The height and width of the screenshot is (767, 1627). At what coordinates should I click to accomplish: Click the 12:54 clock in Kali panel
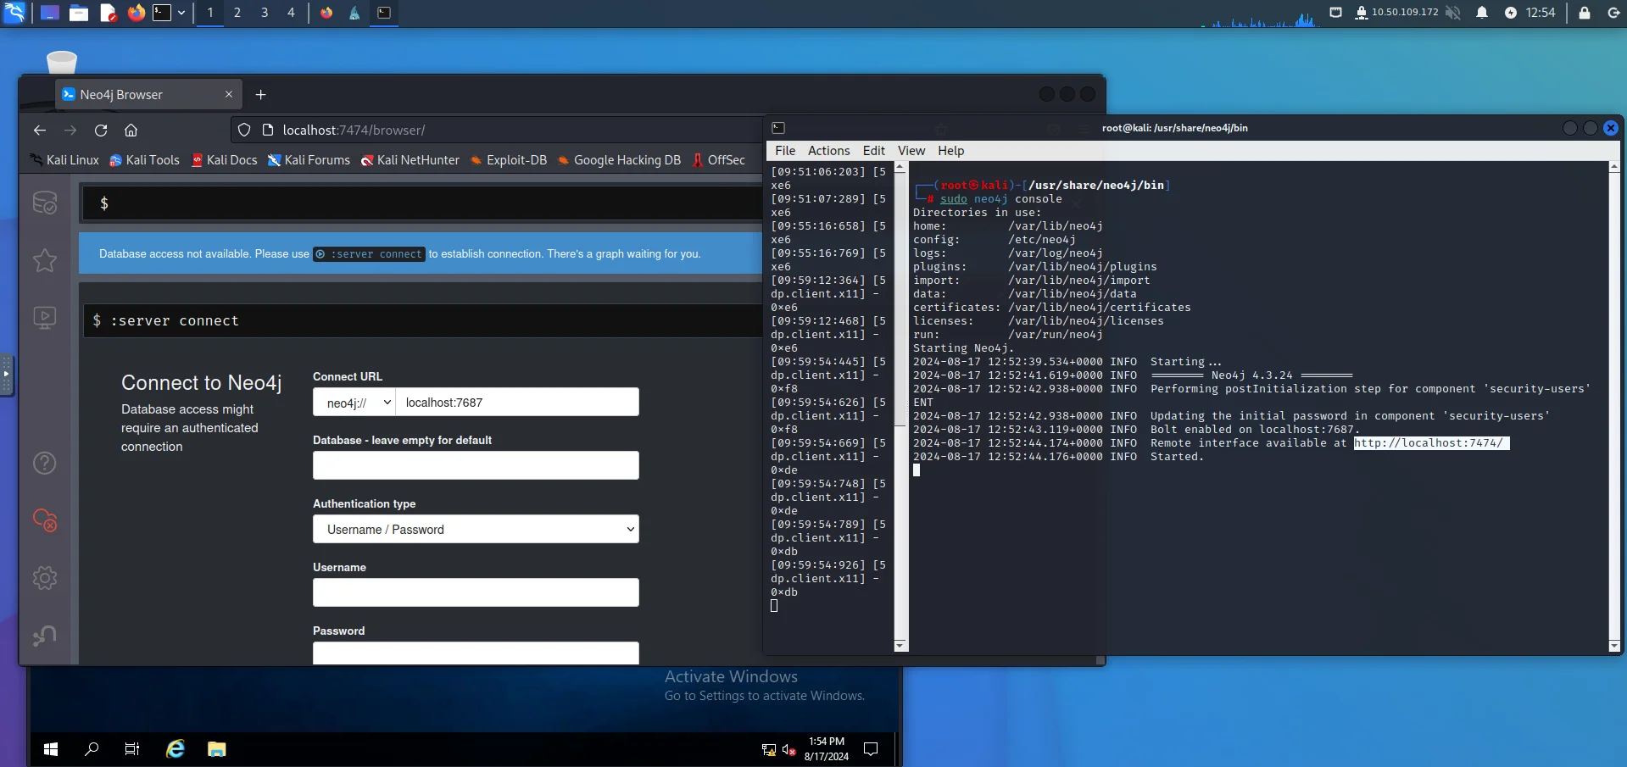[x=1541, y=13]
